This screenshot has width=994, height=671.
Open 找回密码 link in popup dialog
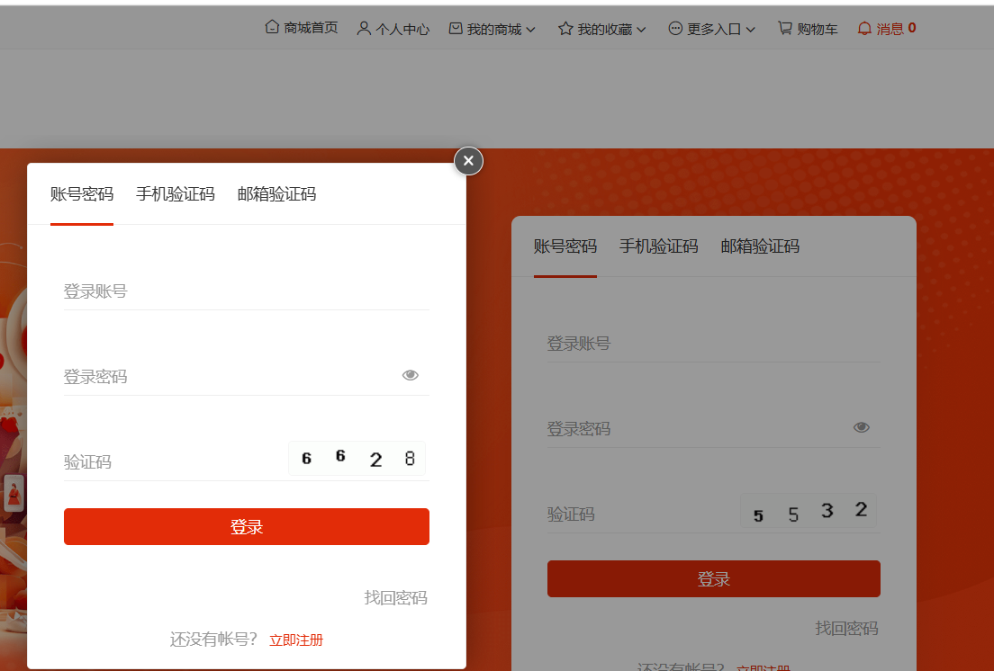pyautogui.click(x=395, y=597)
